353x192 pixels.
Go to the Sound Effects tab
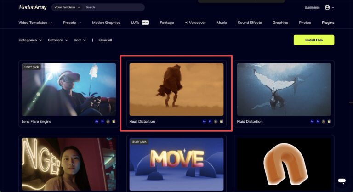tap(251, 23)
